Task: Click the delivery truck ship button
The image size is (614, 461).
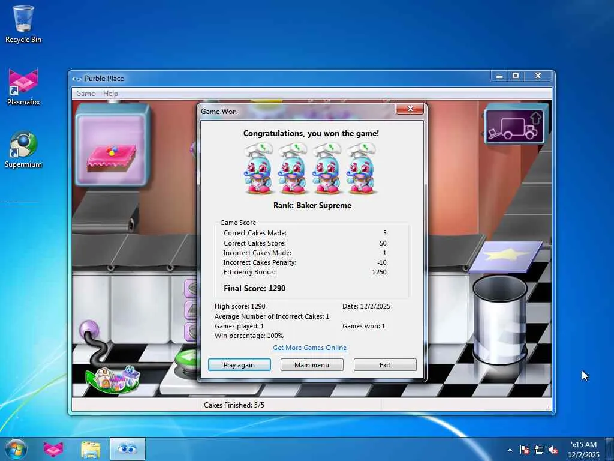Action: [x=514, y=126]
